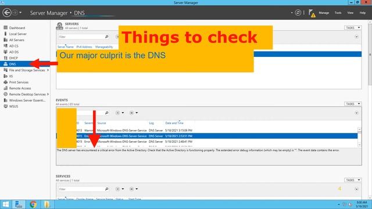Click the AD DS sidebar icon
The image size is (372, 209).
5,52
